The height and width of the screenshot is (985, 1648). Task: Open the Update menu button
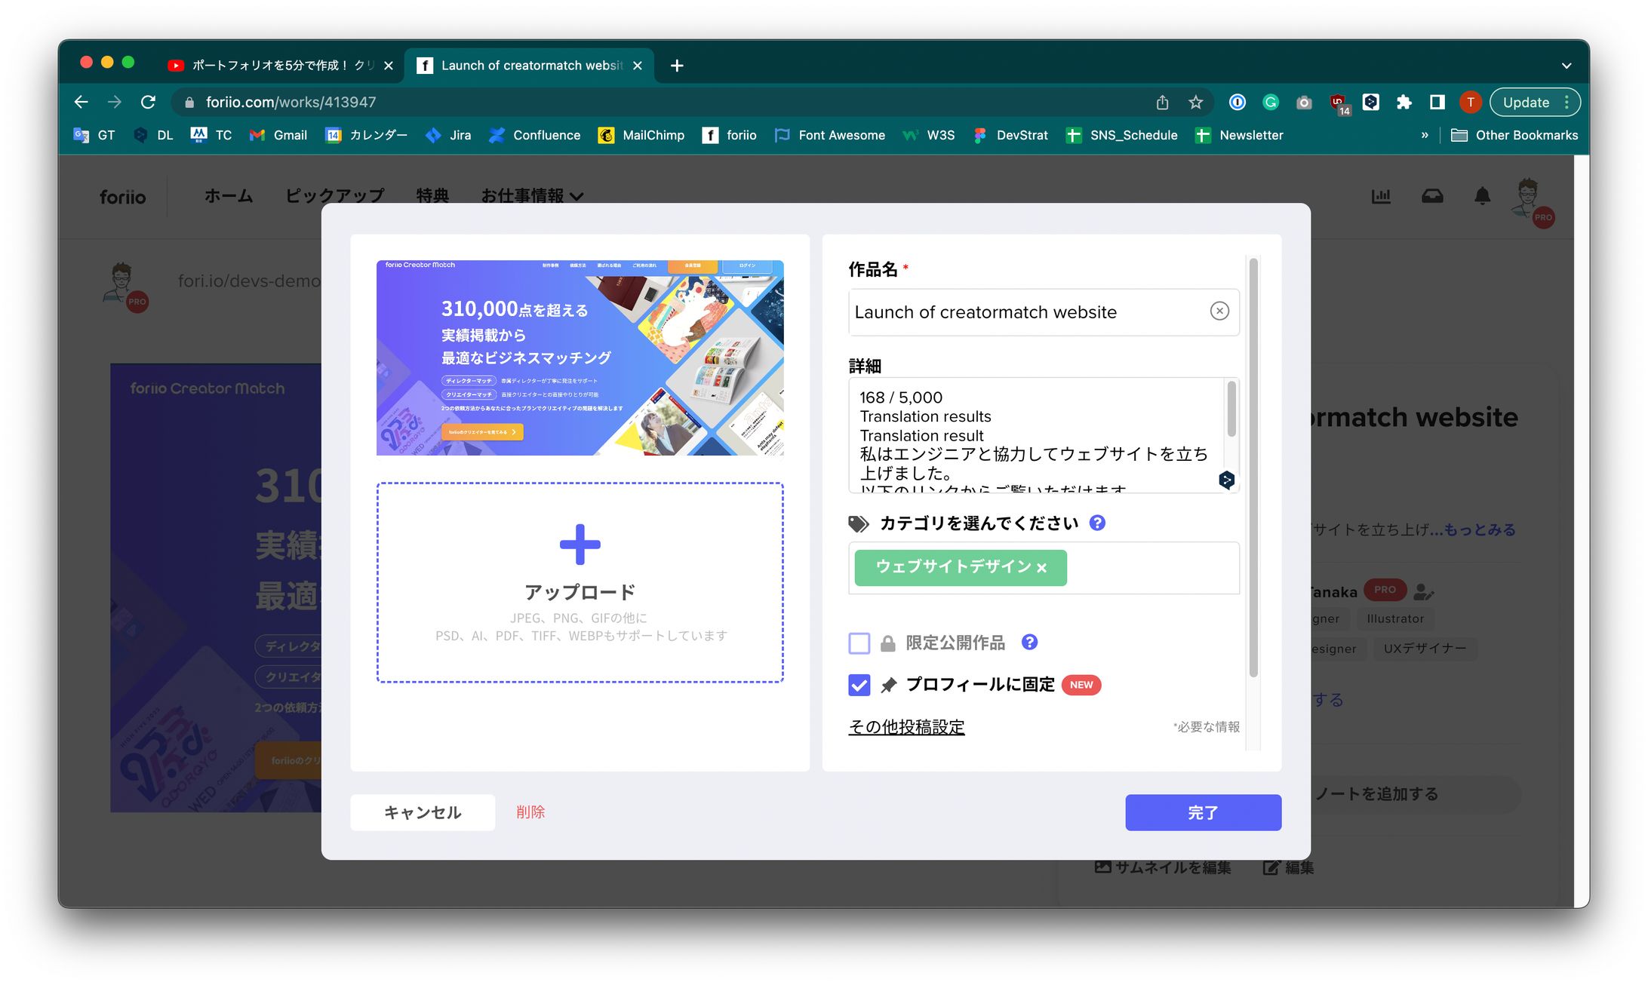(x=1535, y=102)
